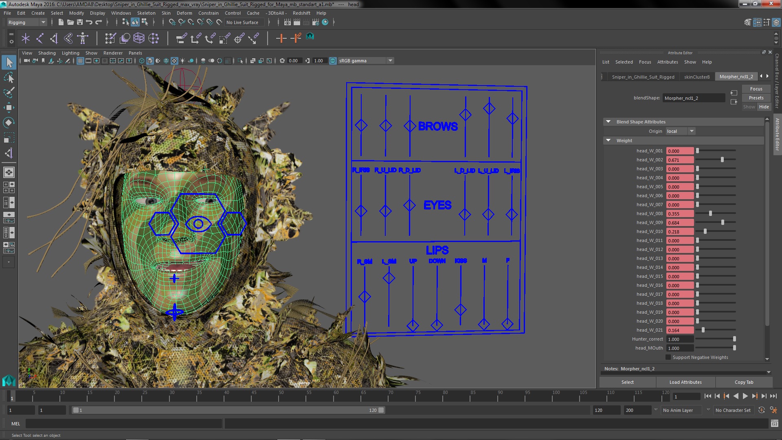Toggle smooth shade all in viewport toolbar

click(150, 61)
